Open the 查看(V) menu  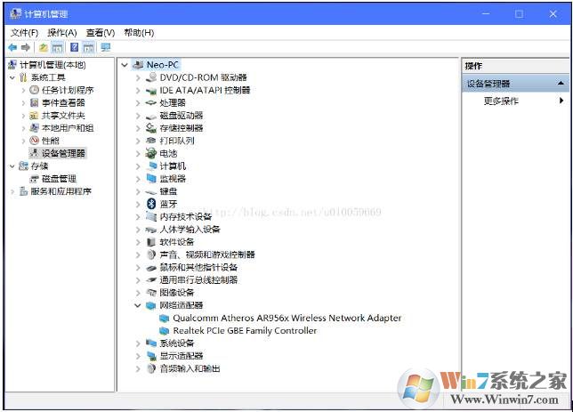point(101,33)
